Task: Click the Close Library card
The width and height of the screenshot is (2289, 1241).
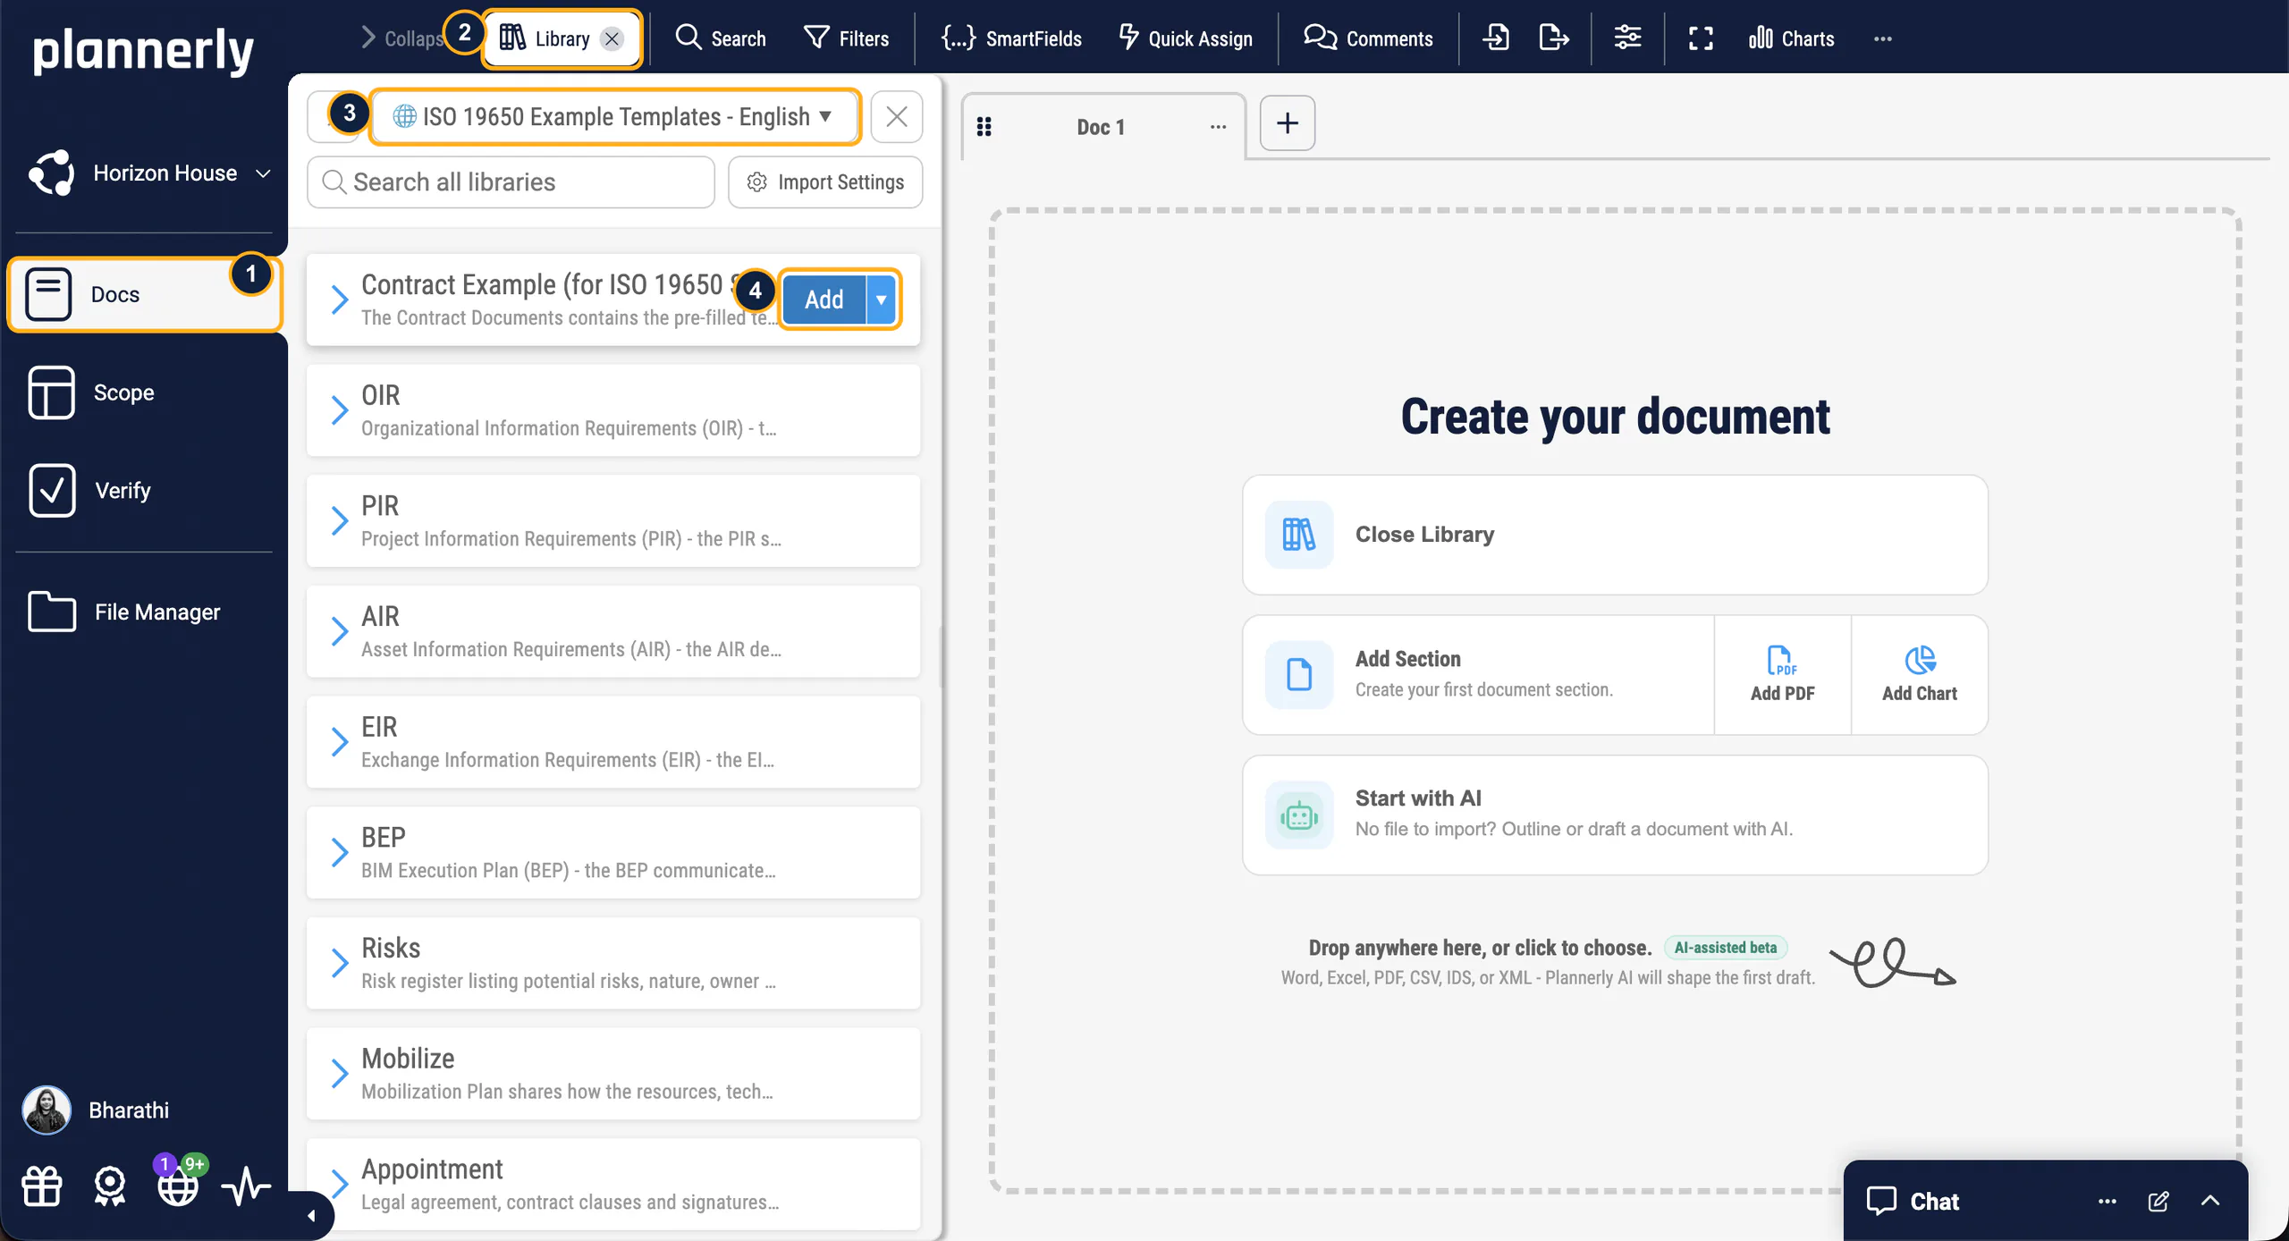Action: point(1615,535)
